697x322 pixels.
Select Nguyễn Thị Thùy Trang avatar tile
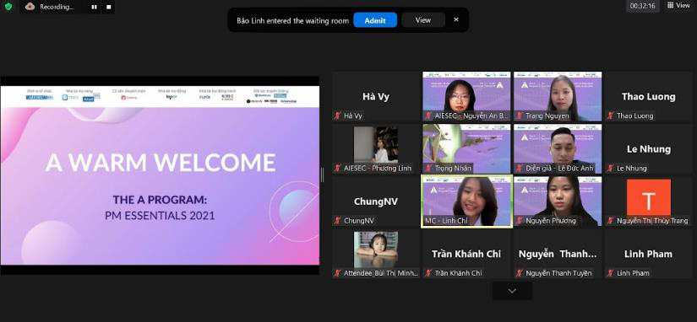(x=648, y=201)
